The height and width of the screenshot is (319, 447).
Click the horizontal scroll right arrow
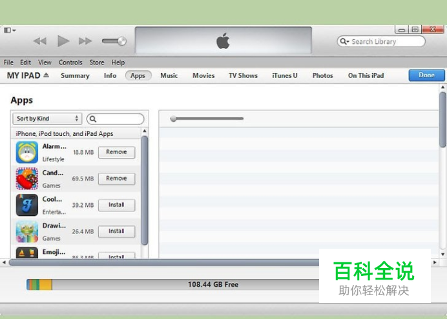pyautogui.click(x=435, y=262)
